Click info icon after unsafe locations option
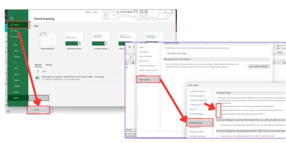This screenshot has width=286, height=143. [283, 110]
